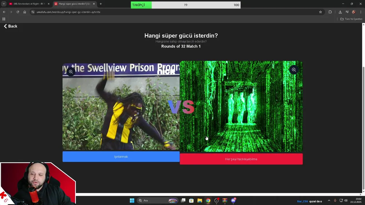The image size is (365, 205).
Task: Close the Hangi süper gücü isterdin tab
Action: [94, 4]
